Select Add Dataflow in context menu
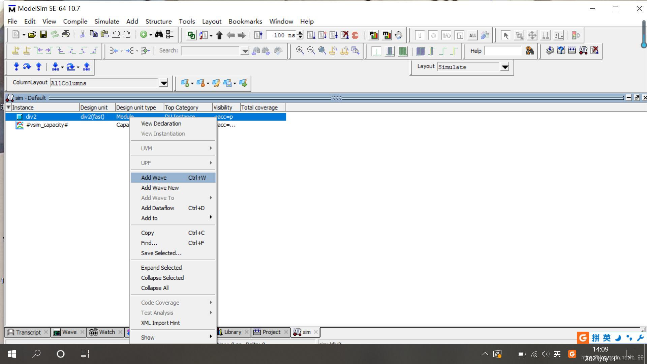 [157, 208]
